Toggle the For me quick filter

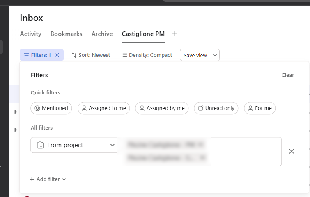point(259,108)
